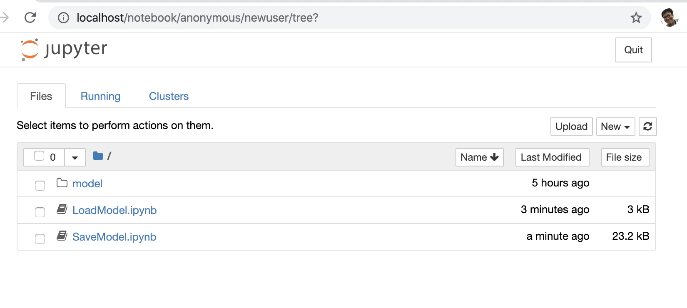687x308 pixels.
Task: Refresh the notebook list
Action: tap(647, 127)
